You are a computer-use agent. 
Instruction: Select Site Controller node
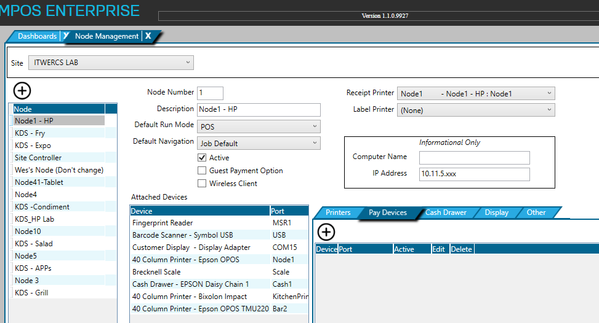pos(38,158)
